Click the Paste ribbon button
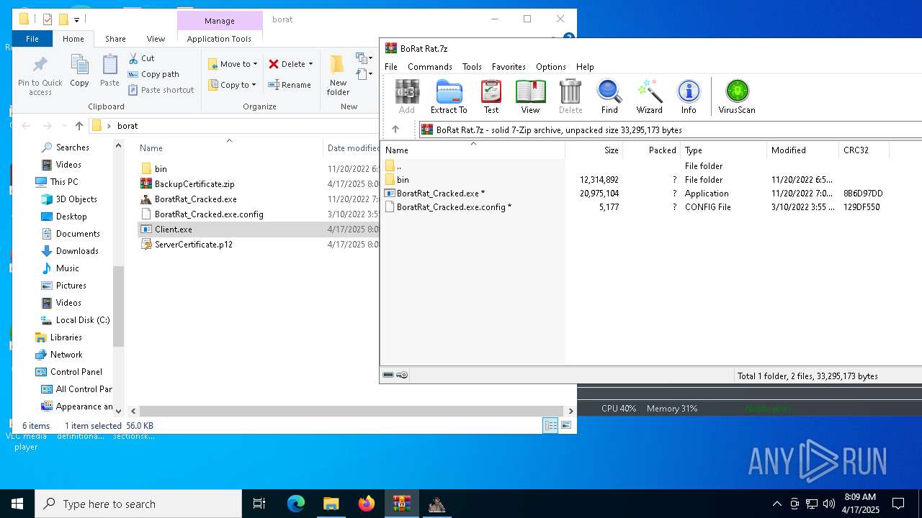 point(109,72)
